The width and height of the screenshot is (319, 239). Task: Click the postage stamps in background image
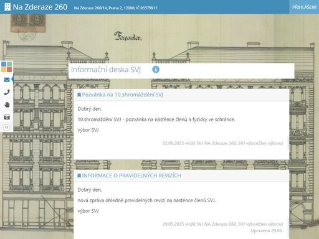tap(28, 23)
